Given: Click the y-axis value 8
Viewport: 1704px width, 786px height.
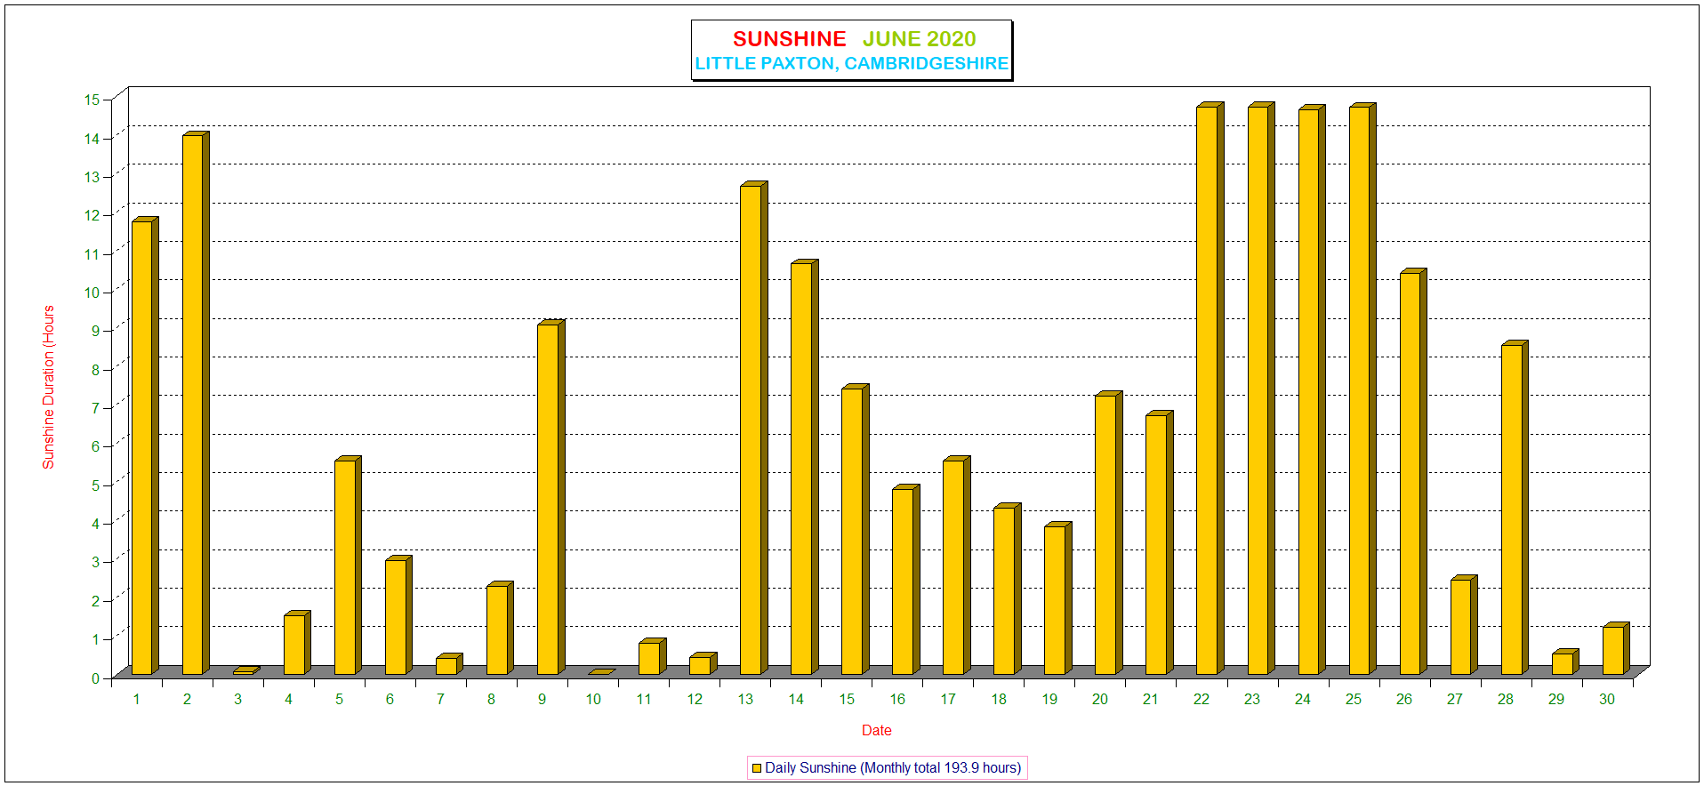Looking at the screenshot, I should (96, 370).
